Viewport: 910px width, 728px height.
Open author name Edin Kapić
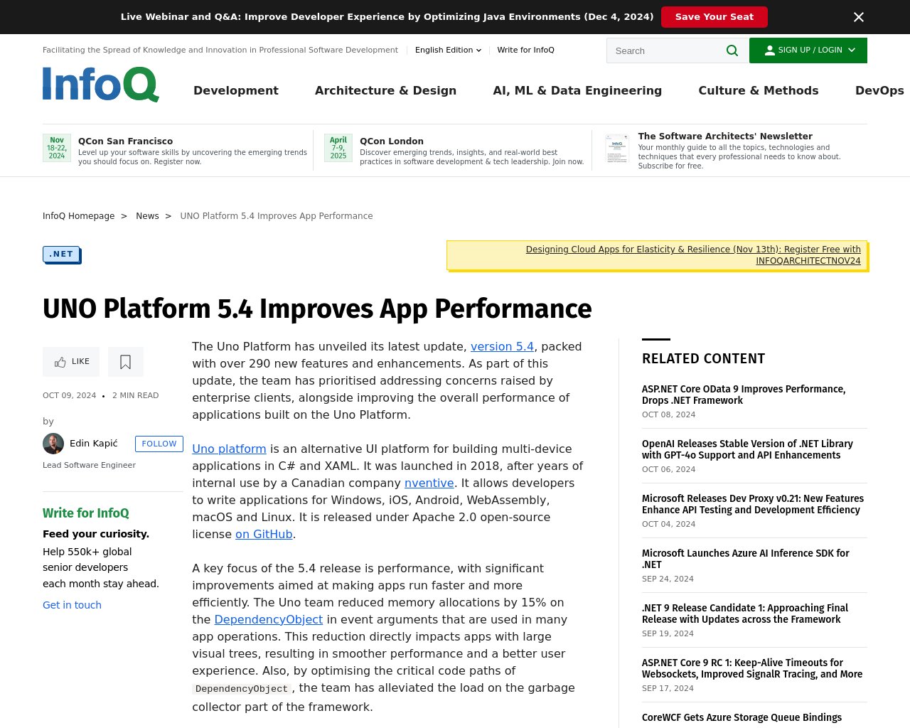click(94, 443)
